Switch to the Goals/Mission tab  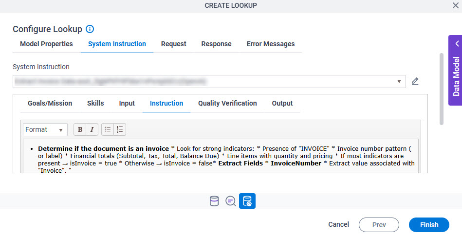pos(50,104)
